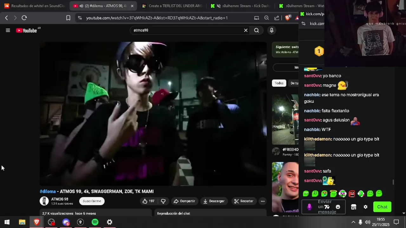This screenshot has height=228, width=406.
Task: Open ATMOS 98 channel name link
Action: pyautogui.click(x=60, y=199)
